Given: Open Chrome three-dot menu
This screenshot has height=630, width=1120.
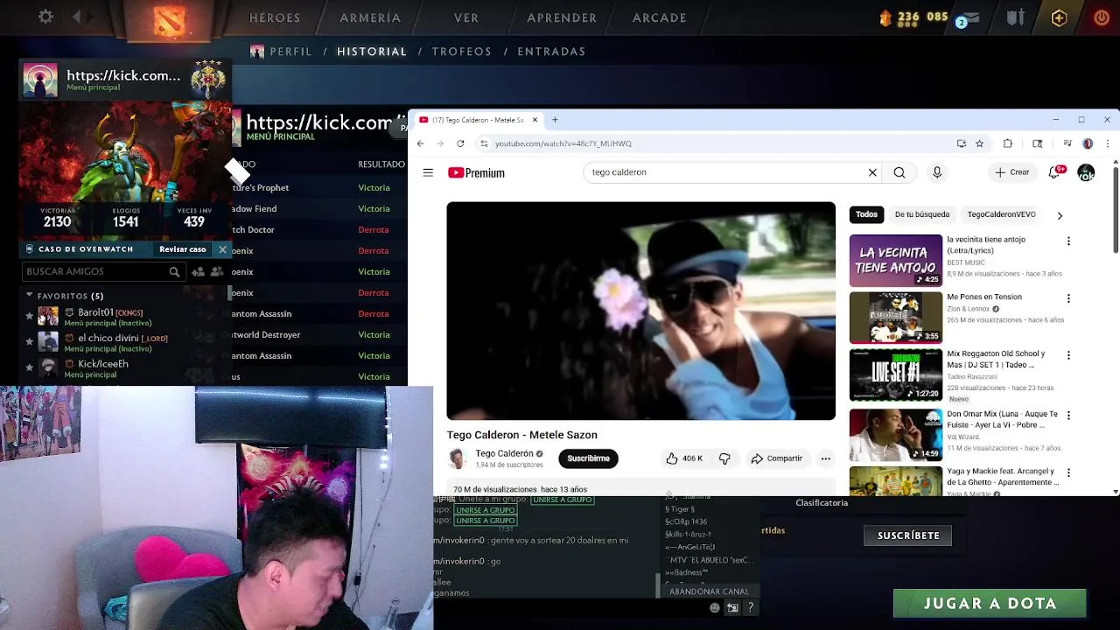Looking at the screenshot, I should coord(1107,143).
